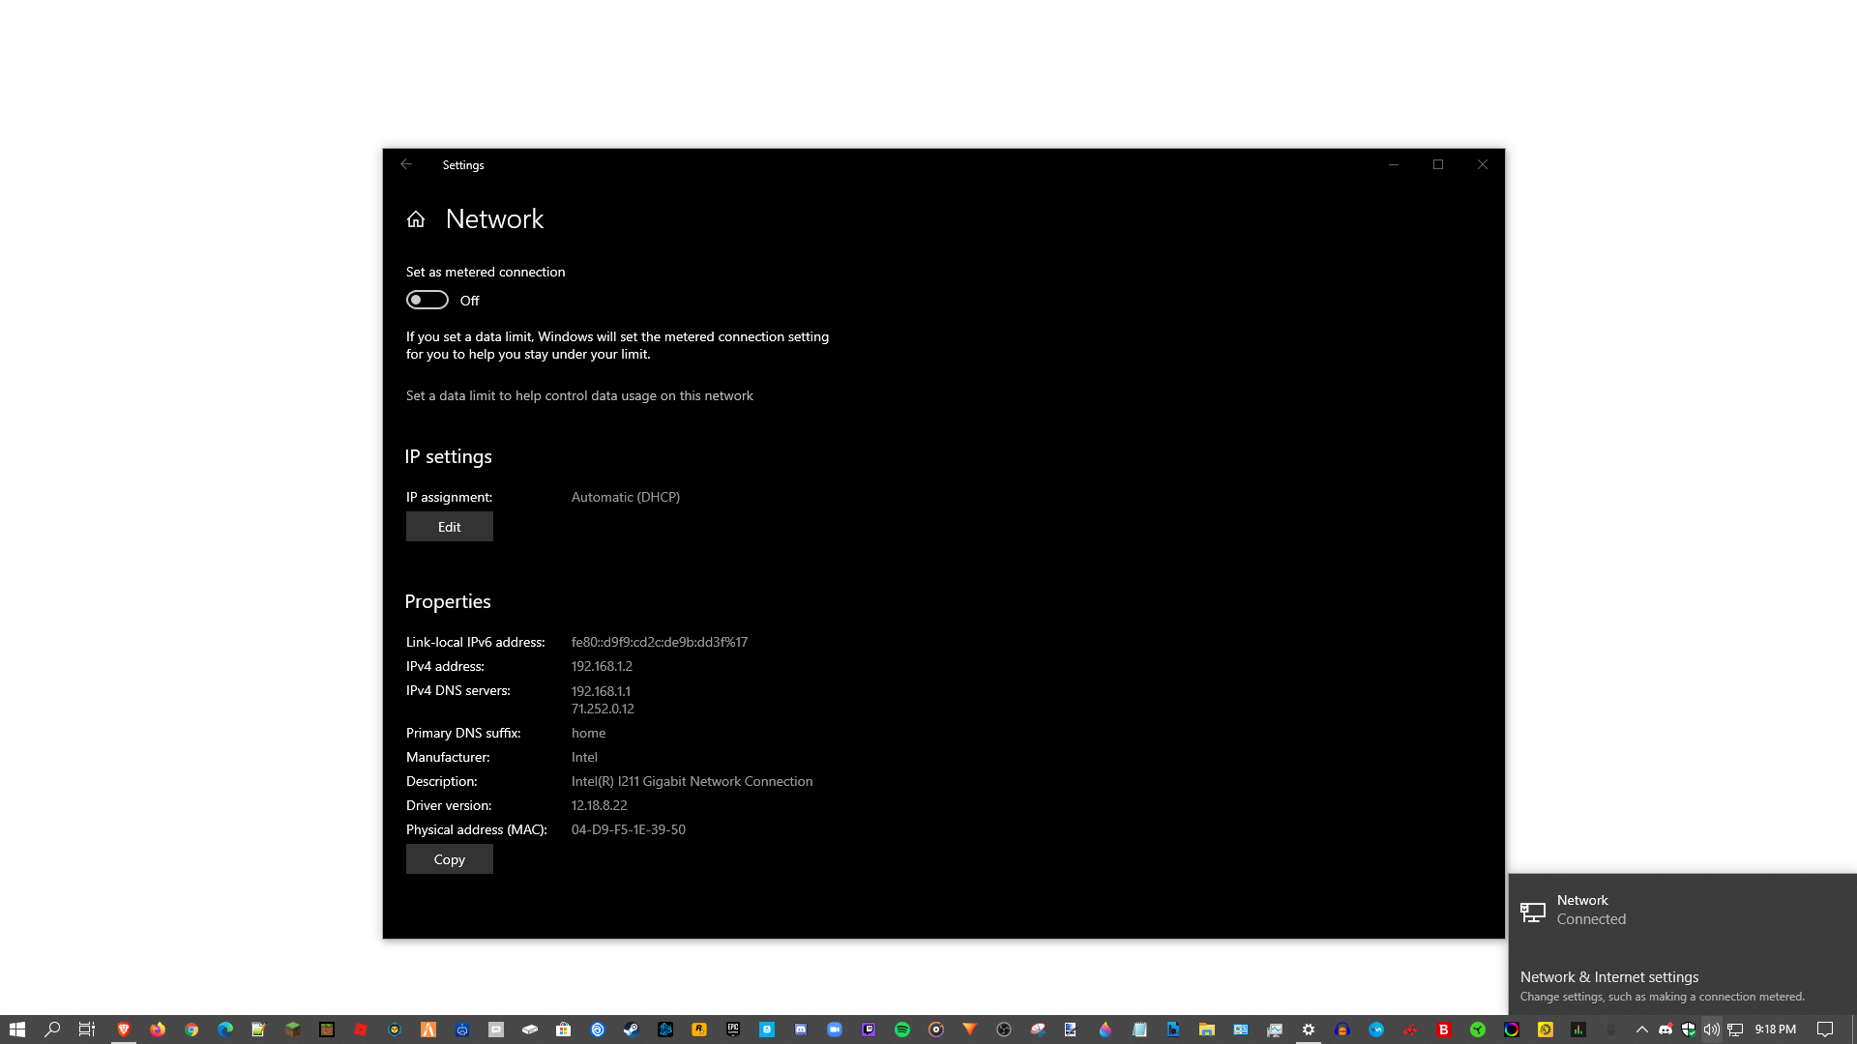Toggle the metered connection switch
1857x1044 pixels.
click(427, 300)
